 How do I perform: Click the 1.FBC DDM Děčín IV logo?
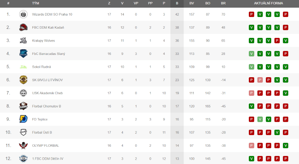coord(23,158)
